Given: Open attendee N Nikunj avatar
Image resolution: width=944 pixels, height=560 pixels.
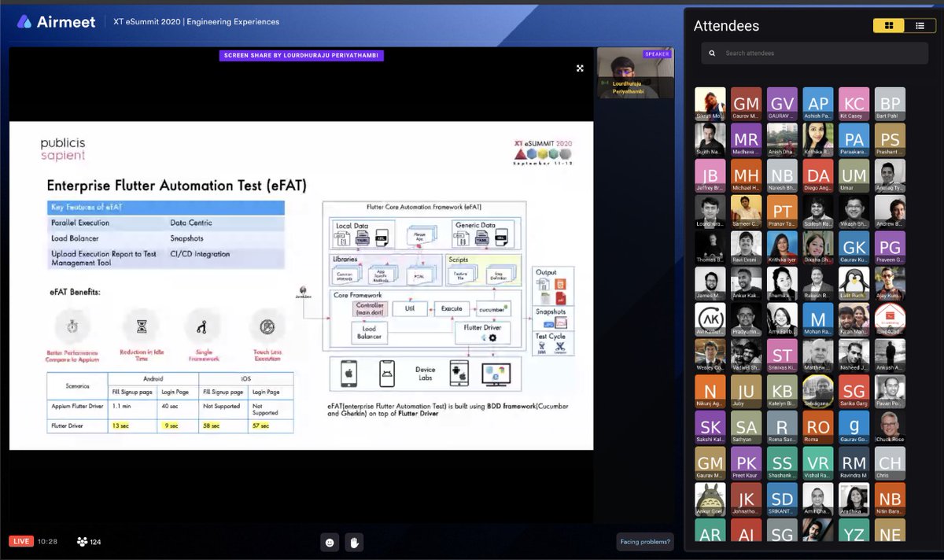Looking at the screenshot, I should [710, 392].
